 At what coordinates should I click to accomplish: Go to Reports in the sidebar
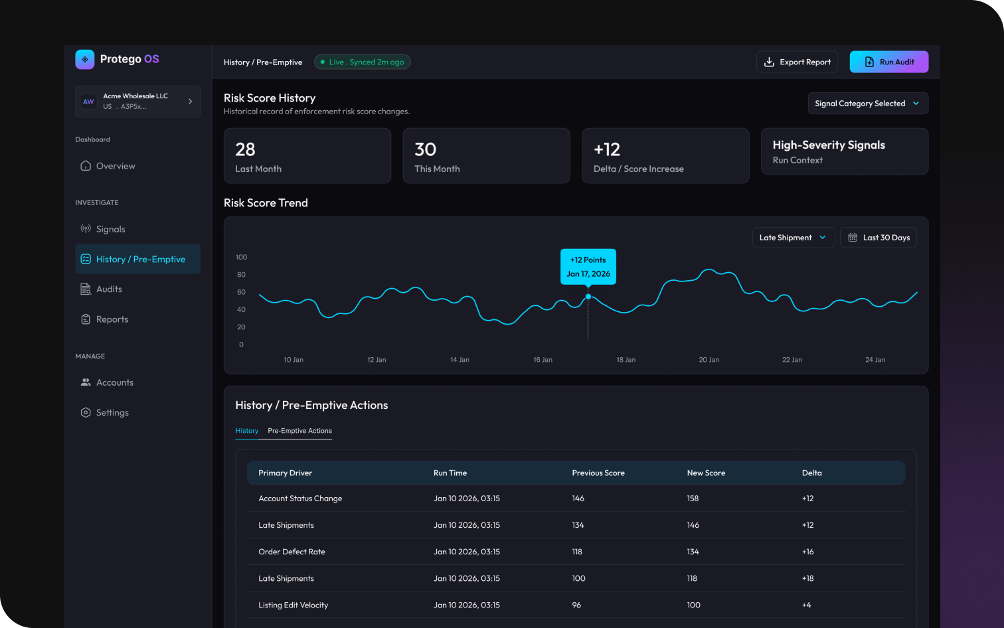pos(137,319)
